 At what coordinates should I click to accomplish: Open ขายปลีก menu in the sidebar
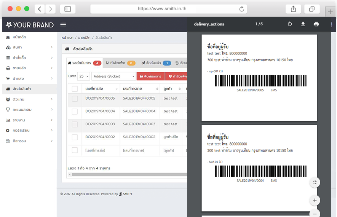[29, 68]
